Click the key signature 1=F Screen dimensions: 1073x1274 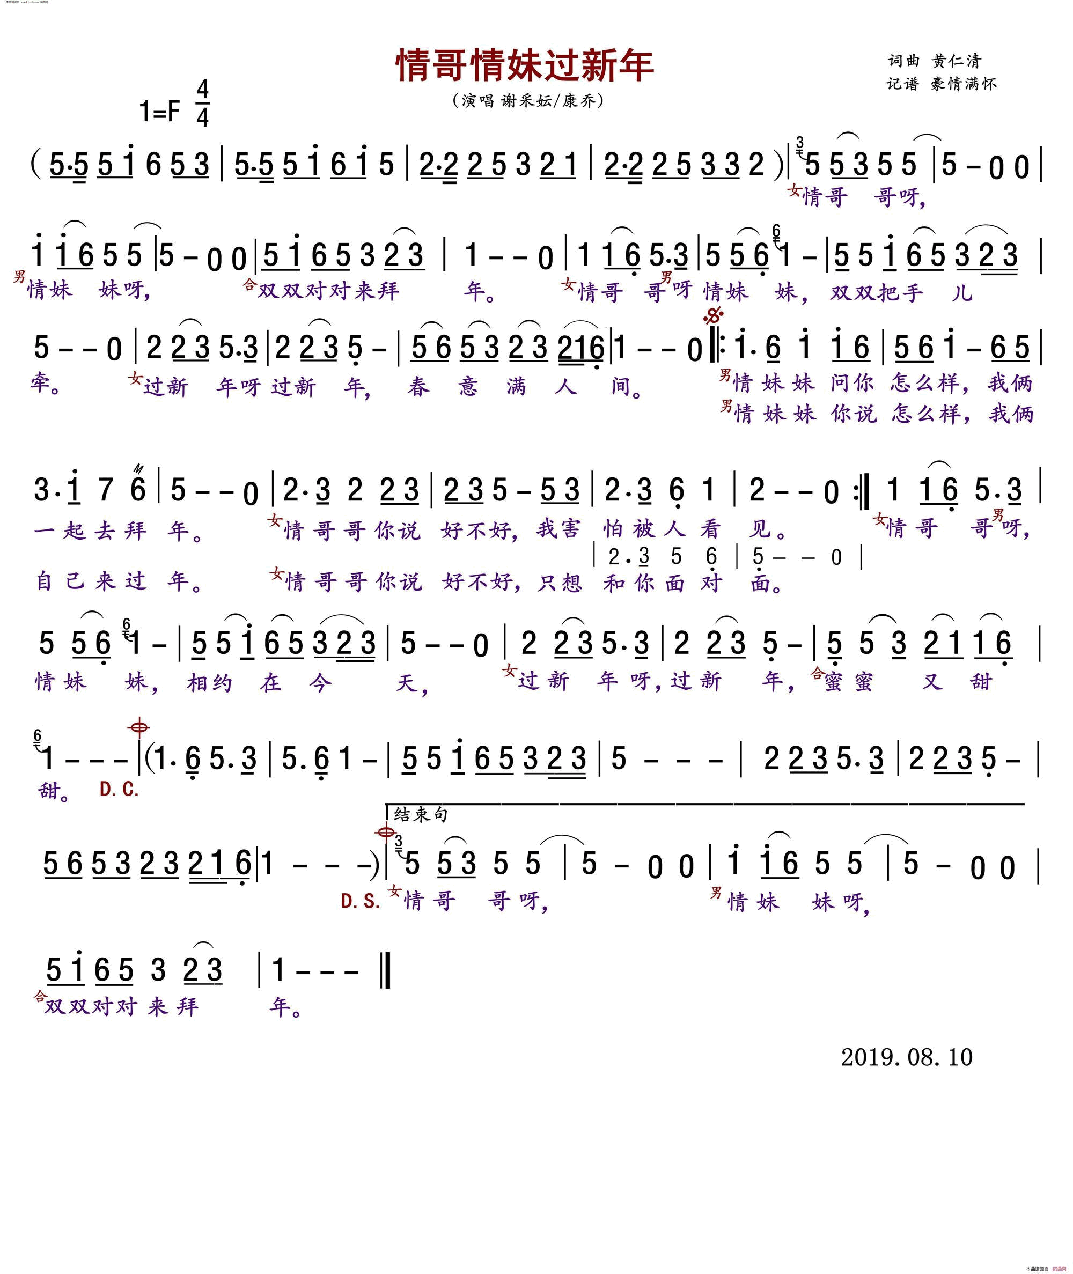160,111
